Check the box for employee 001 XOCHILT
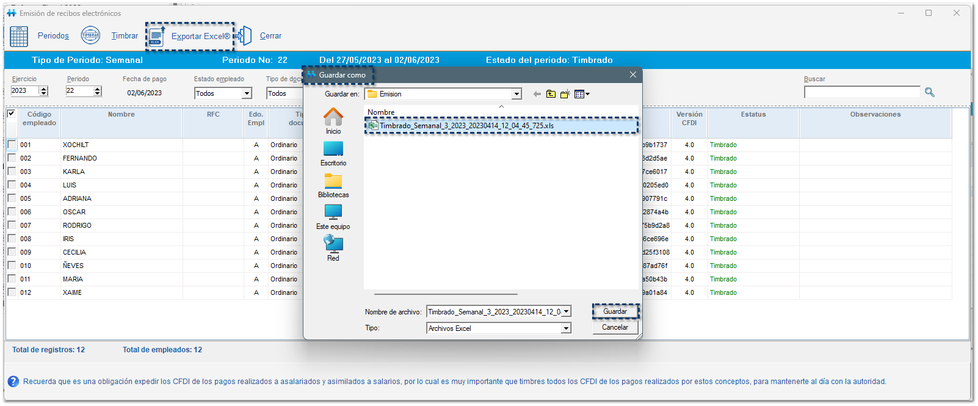Screen dimensions: 978x406 tap(12, 145)
